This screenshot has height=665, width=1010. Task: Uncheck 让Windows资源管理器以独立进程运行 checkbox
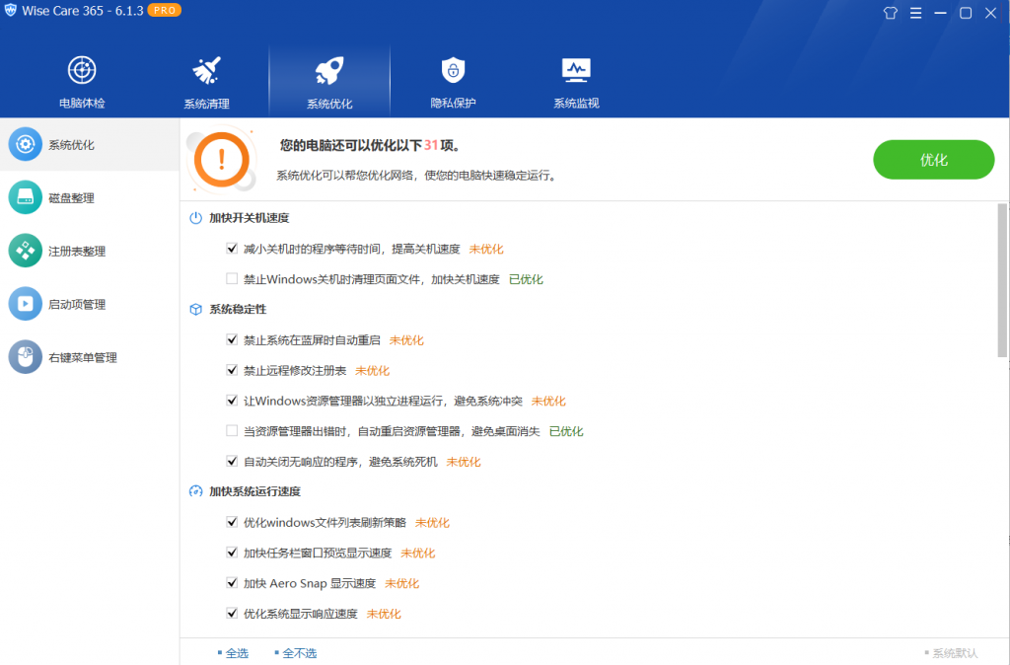pyautogui.click(x=232, y=401)
